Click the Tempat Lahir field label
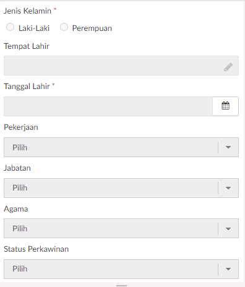Viewport: 245px width, 287px height. (x=27, y=46)
